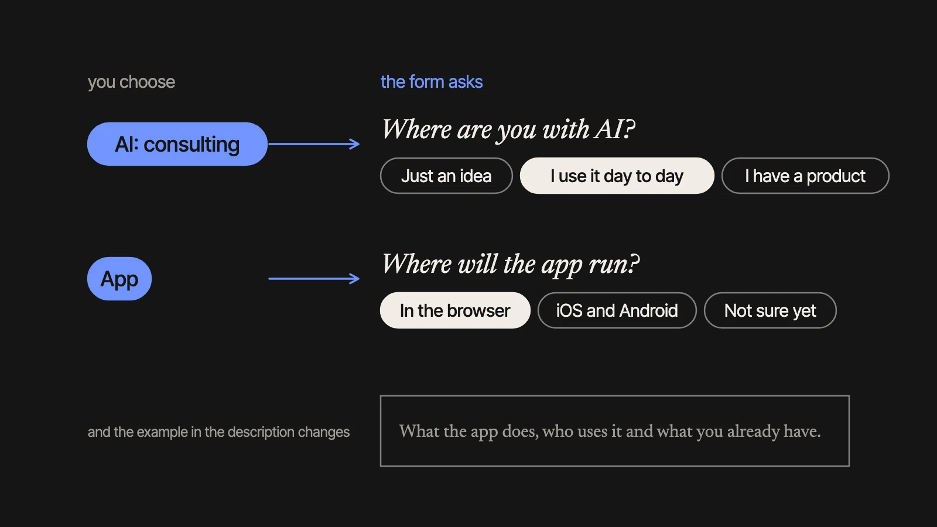Pick 'iOS and Android' option

(617, 310)
